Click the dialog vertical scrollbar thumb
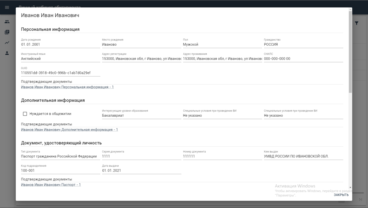Screen dimensions: 368x208 point(350,52)
